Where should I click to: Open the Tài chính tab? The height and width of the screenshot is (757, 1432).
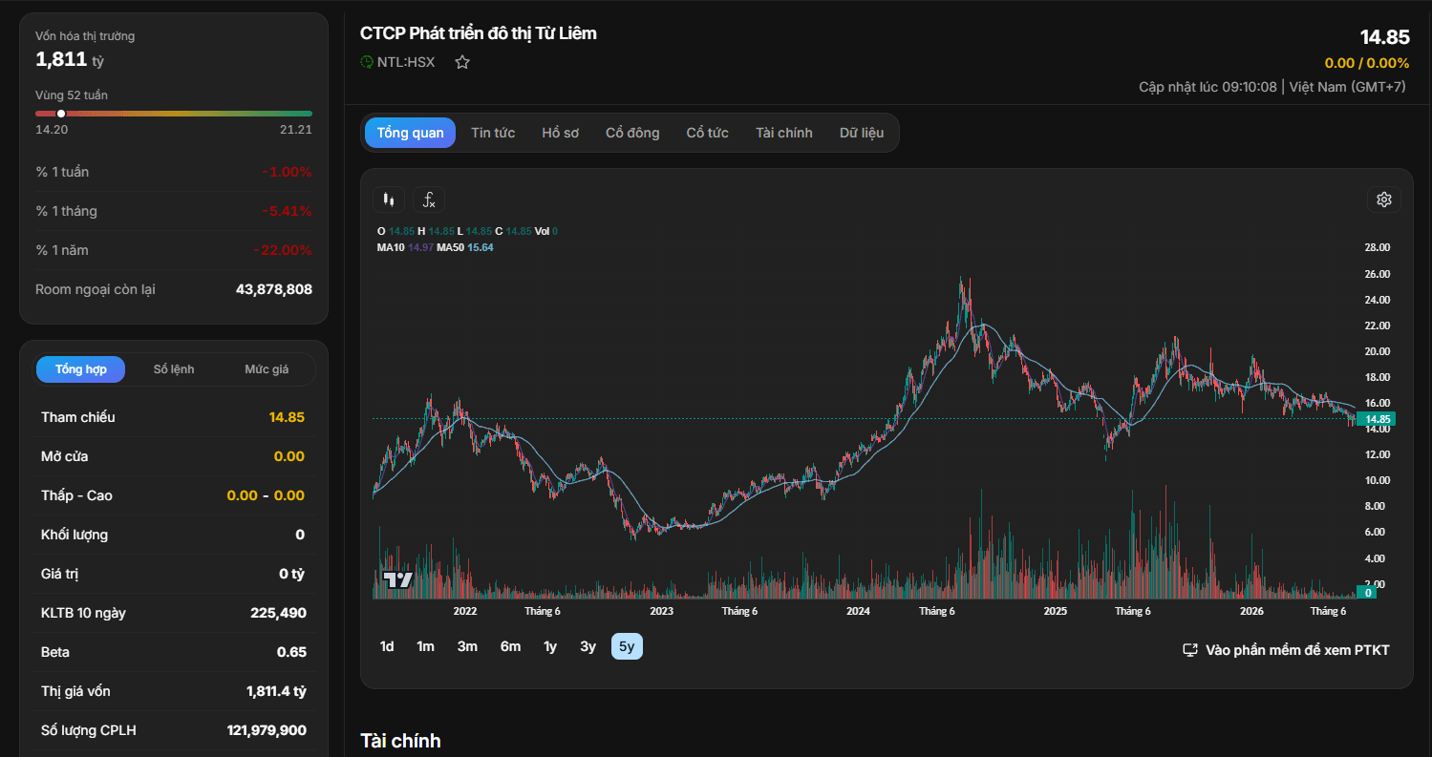point(783,133)
